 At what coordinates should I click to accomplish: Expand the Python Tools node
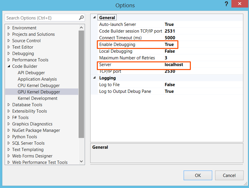tap(9, 137)
